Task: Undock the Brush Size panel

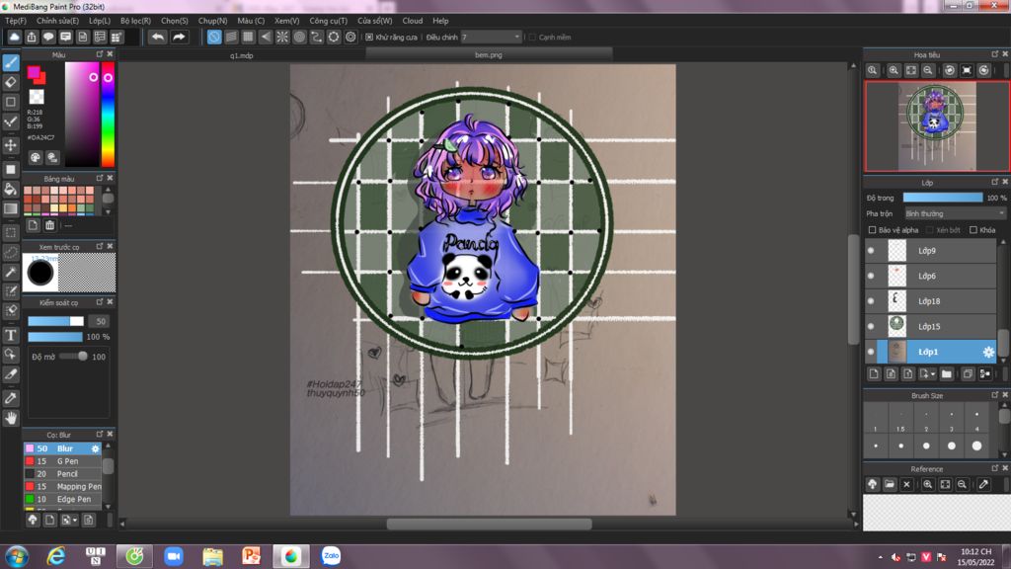Action: (x=995, y=395)
